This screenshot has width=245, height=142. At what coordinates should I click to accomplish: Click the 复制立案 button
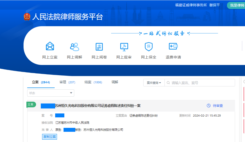click(49, 137)
